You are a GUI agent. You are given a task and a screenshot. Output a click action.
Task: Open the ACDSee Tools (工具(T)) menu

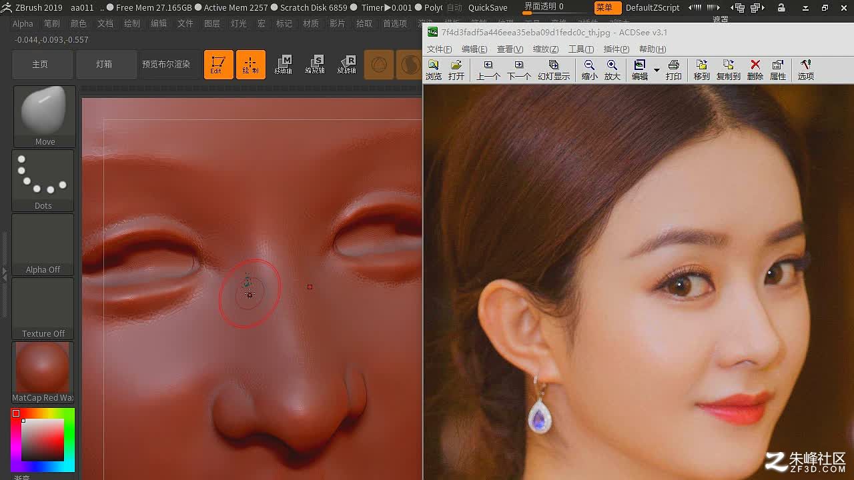coord(581,49)
